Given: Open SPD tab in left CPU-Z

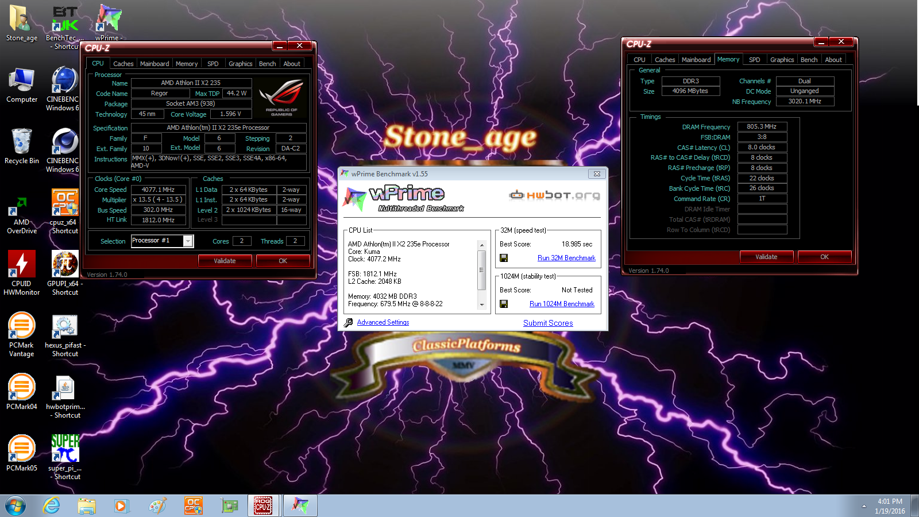Looking at the screenshot, I should 213,64.
